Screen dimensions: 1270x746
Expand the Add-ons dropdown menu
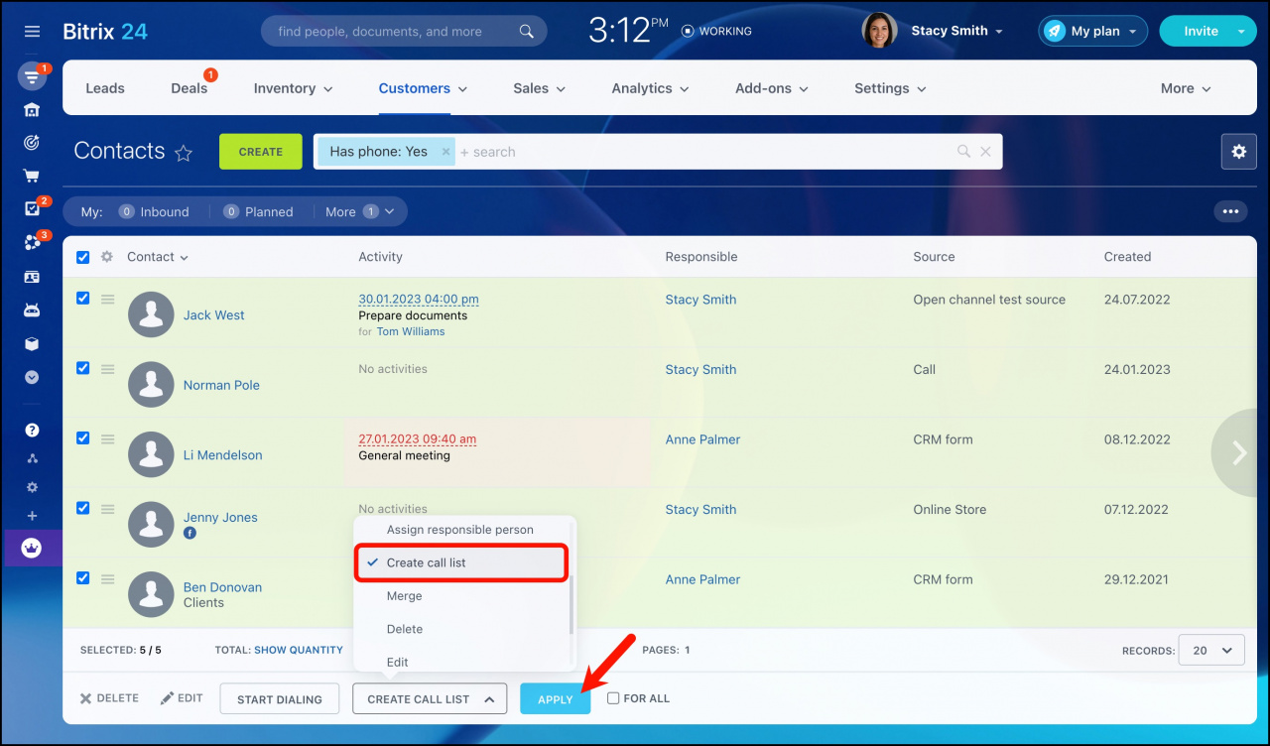pyautogui.click(x=772, y=88)
